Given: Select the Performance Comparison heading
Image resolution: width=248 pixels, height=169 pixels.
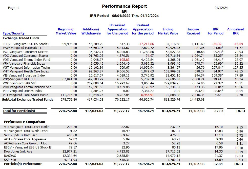Looking at the screenshot, I should pyautogui.click(x=25, y=122).
